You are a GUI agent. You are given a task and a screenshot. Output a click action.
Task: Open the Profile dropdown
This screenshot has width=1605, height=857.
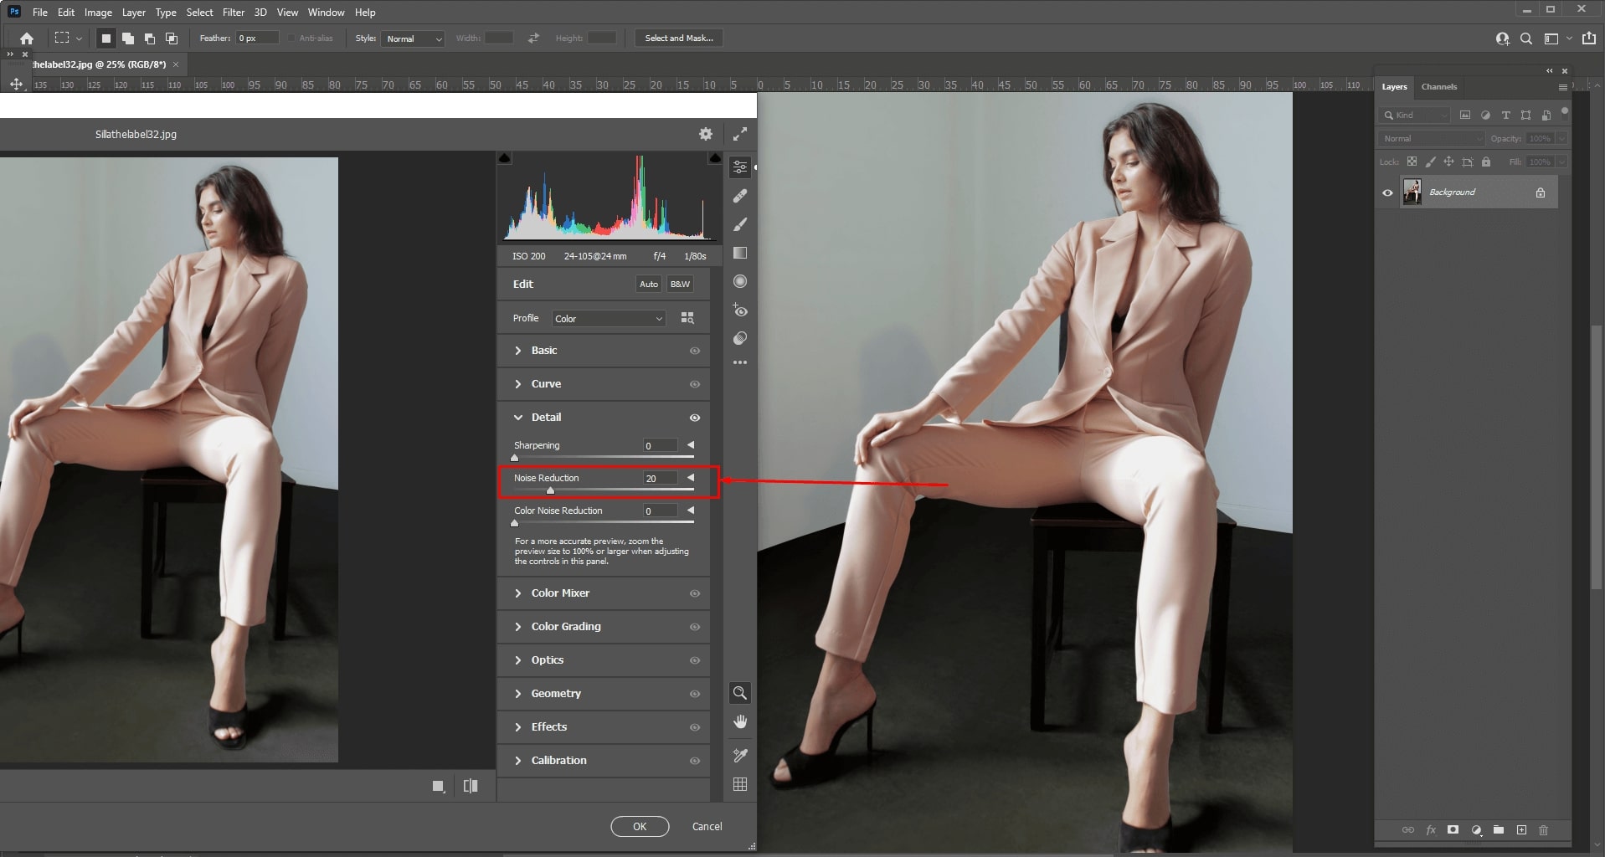(608, 318)
